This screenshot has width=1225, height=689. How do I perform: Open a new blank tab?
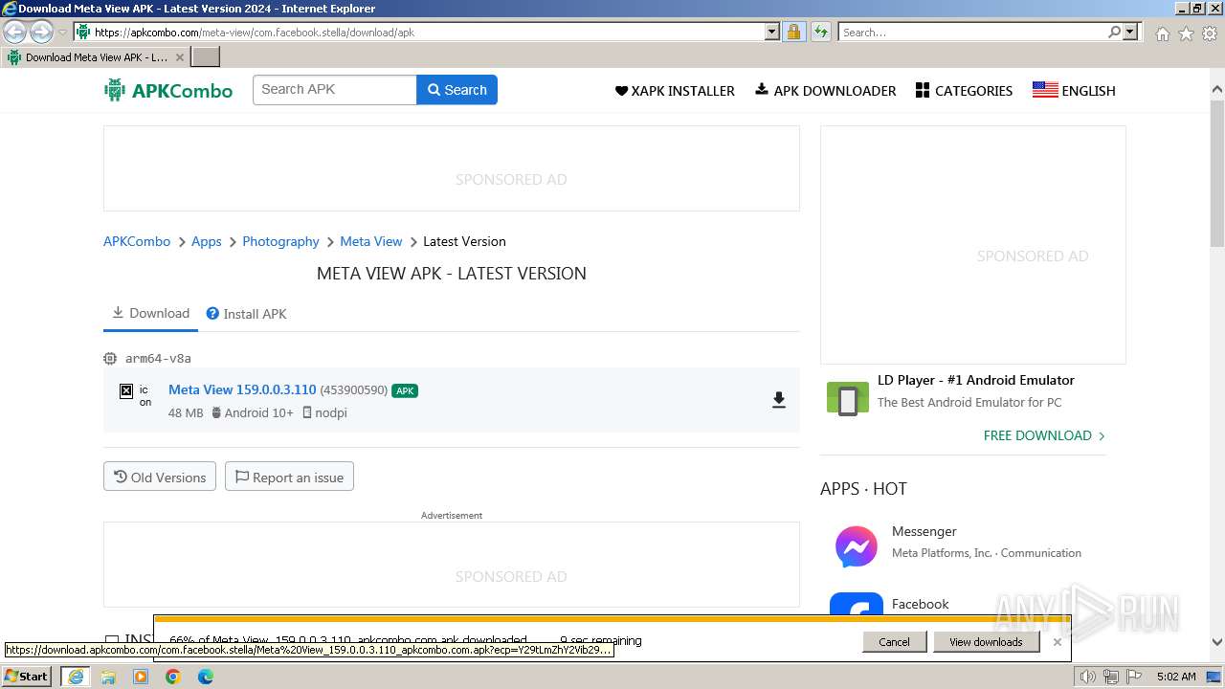[206, 57]
